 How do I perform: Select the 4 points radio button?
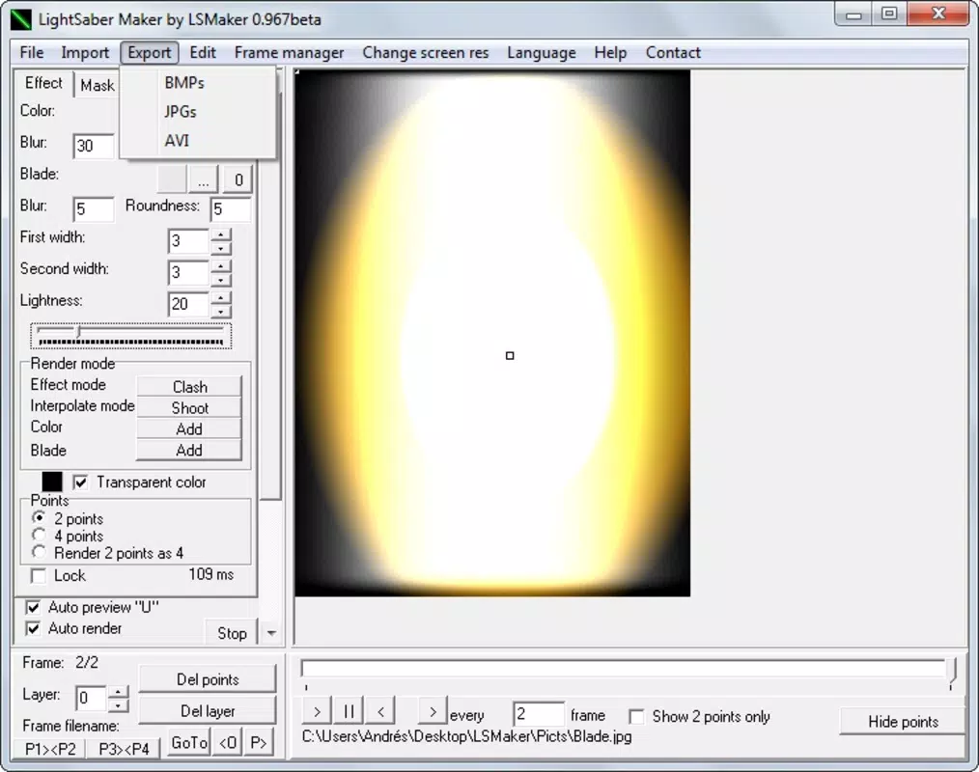pos(39,536)
